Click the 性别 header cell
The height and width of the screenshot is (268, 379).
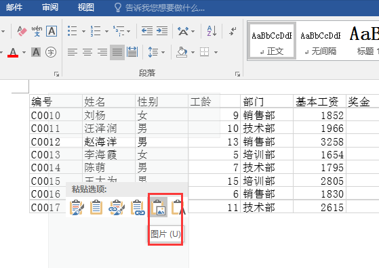(x=161, y=102)
